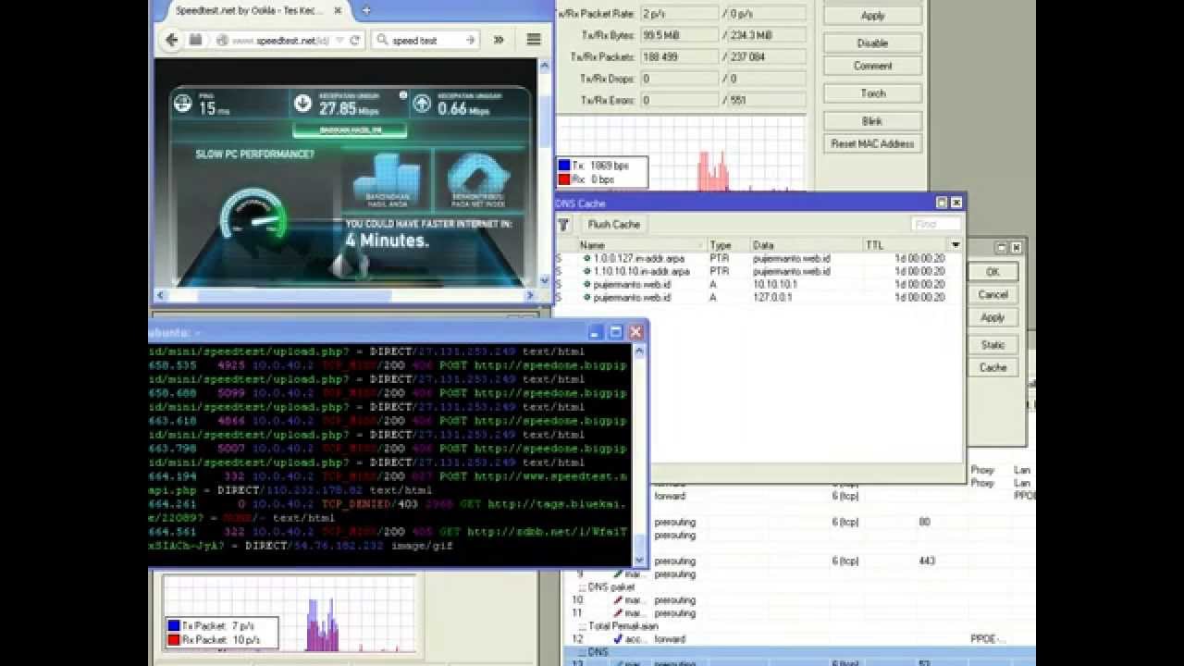Click the magnifier icon in search box
The image size is (1184, 666).
382,41
